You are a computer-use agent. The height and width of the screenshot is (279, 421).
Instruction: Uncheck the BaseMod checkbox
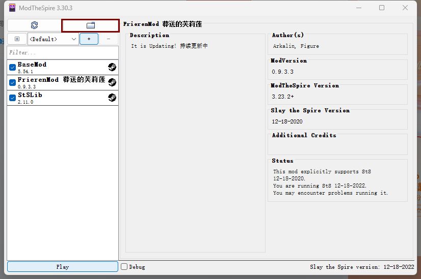[x=12, y=67]
